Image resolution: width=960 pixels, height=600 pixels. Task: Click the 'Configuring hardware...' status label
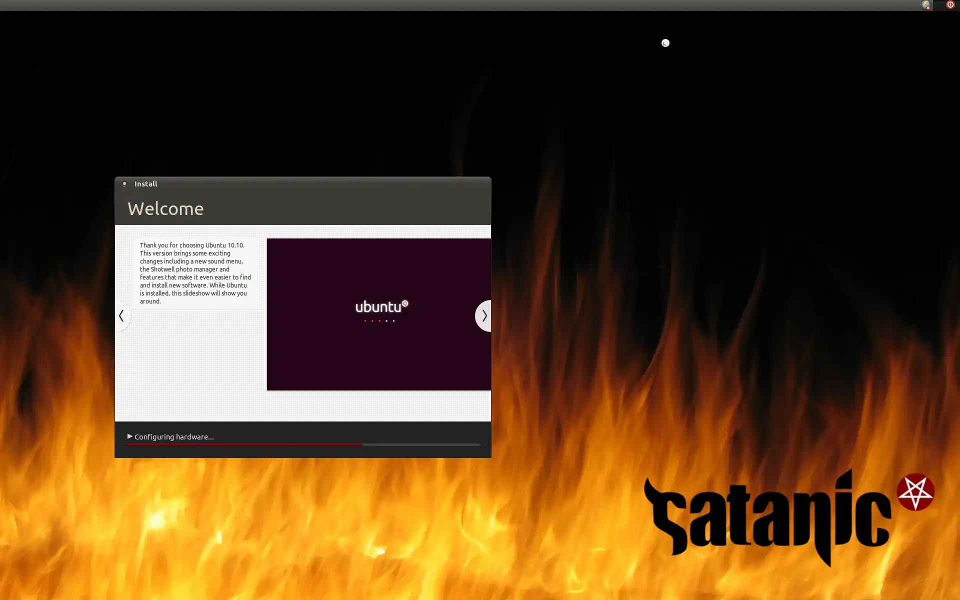[174, 437]
